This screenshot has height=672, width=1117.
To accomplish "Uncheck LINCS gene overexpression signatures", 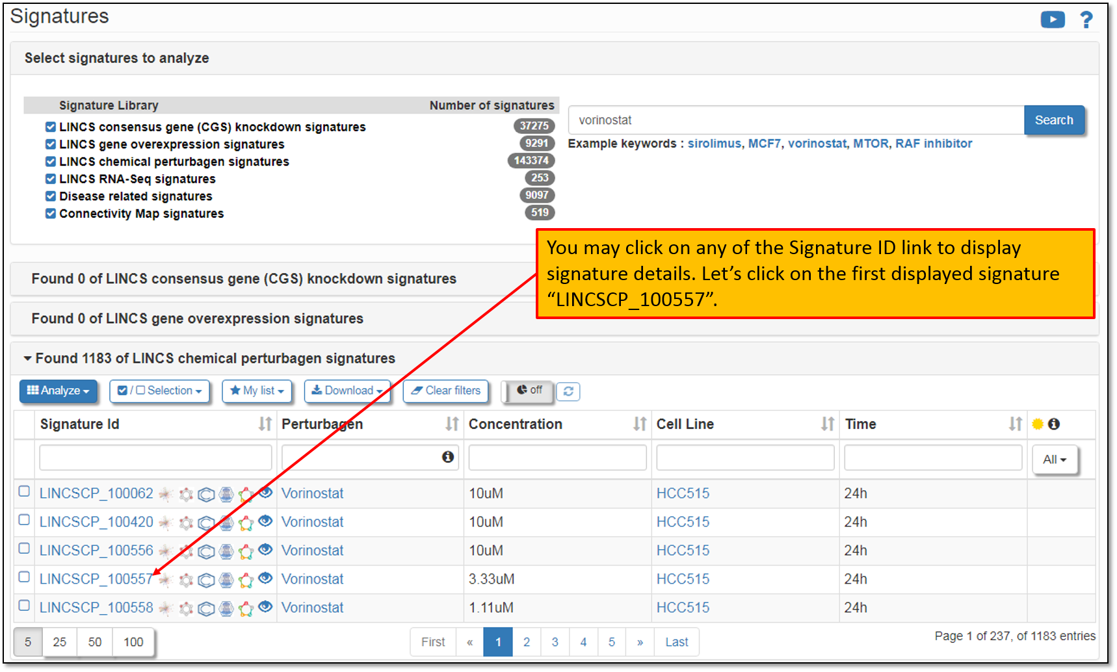I will [x=50, y=144].
